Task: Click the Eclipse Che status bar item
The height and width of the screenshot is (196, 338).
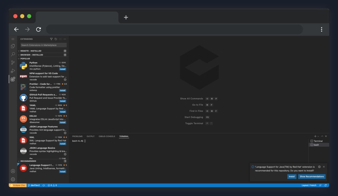Action: pos(17,185)
